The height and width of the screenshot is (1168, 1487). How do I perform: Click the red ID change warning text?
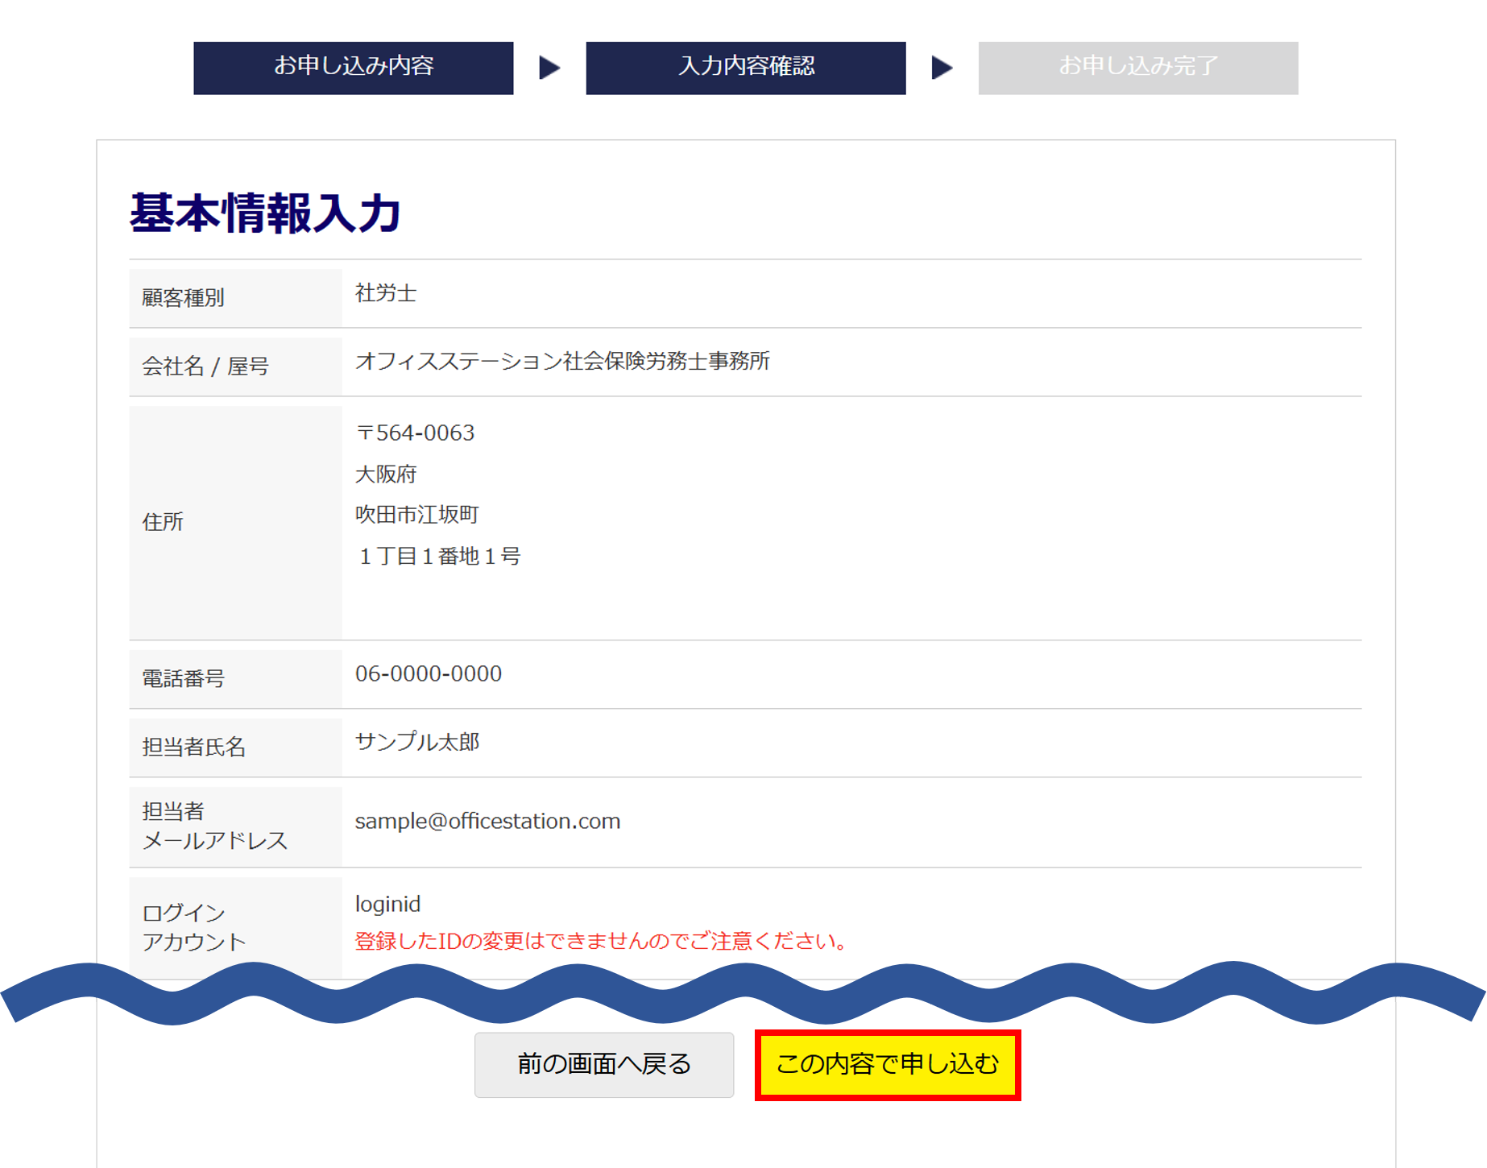point(601,941)
